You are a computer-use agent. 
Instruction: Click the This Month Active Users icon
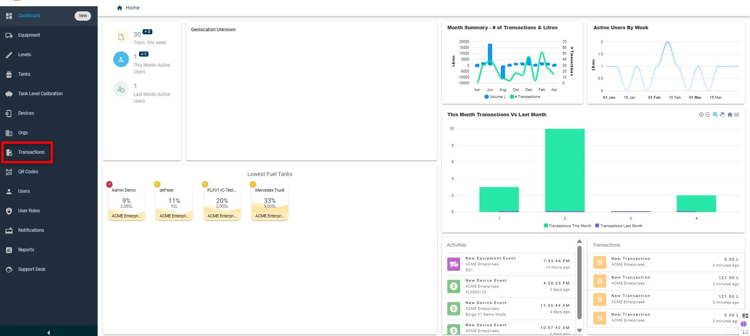point(121,60)
